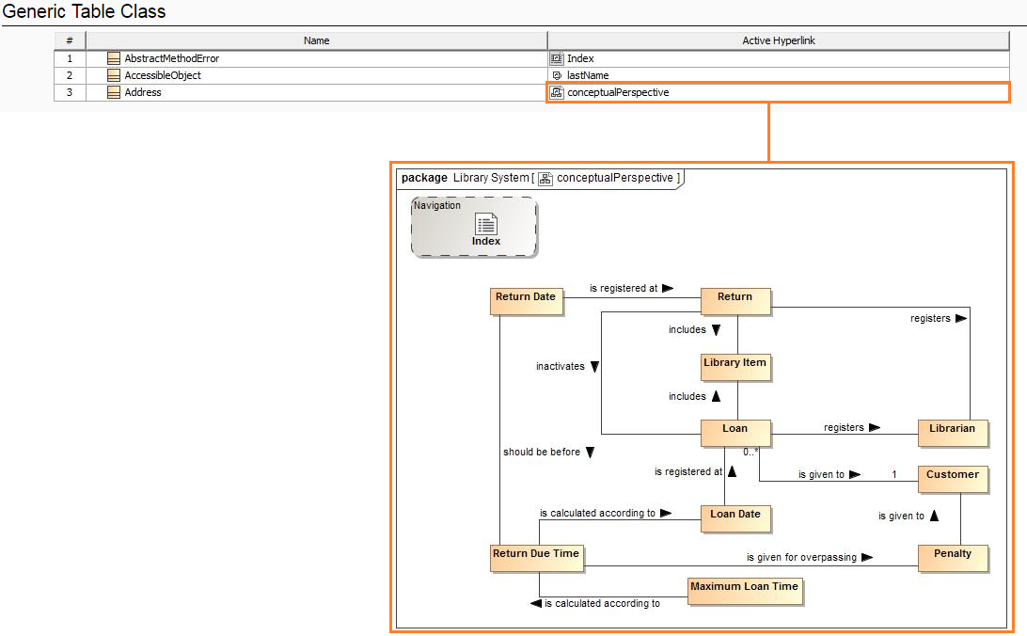The width and height of the screenshot is (1027, 636).
Task: Click the is calculated according to label near Maximum Loan Time
Action: [602, 603]
